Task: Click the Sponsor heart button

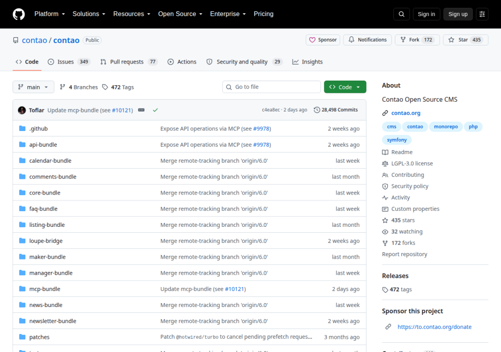Action: pyautogui.click(x=323, y=40)
